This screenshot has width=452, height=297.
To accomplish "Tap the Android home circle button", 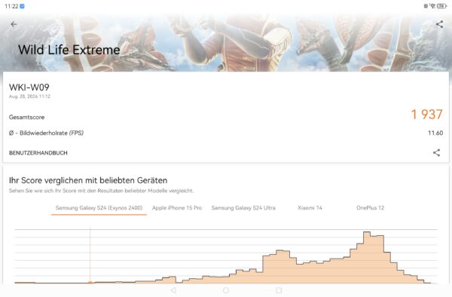I will pyautogui.click(x=226, y=290).
